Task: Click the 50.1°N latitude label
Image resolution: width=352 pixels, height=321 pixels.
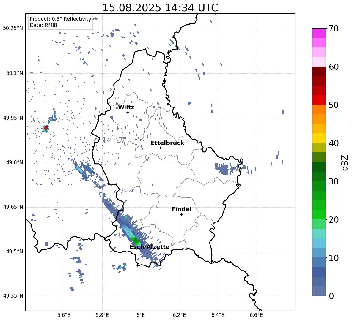Action: [15, 73]
